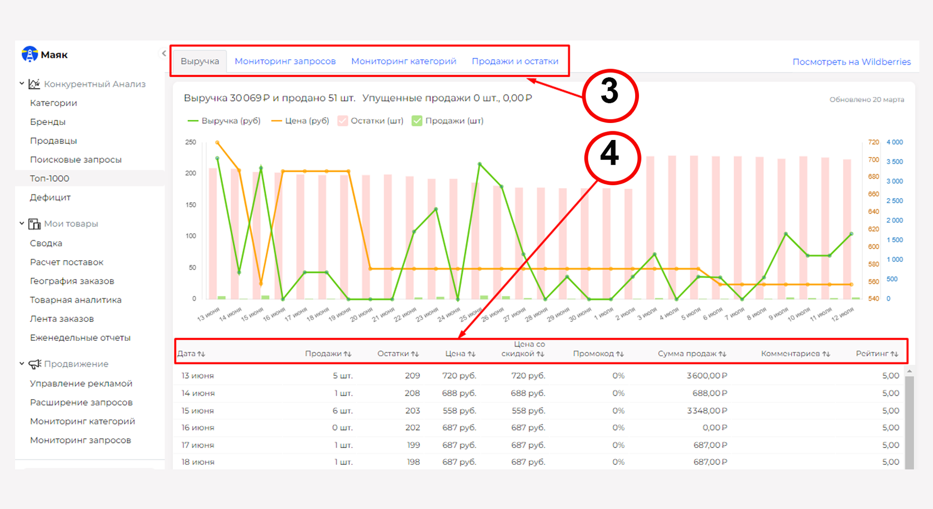Switch to the Выручка tab
This screenshot has width=933, height=509.
click(200, 61)
